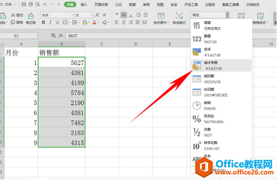Click the increase indent icon
The image size is (277, 181).
tap(145, 15)
